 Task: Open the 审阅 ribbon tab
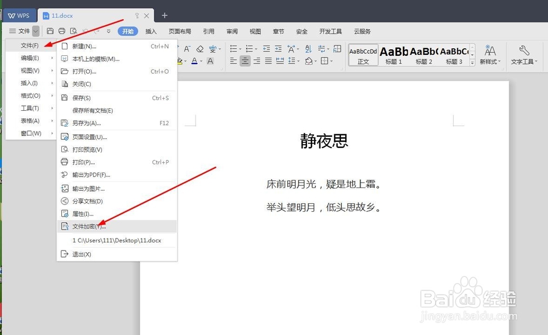(x=232, y=31)
